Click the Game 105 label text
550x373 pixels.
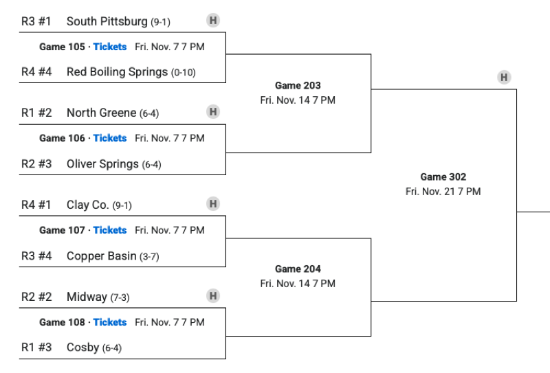(62, 47)
